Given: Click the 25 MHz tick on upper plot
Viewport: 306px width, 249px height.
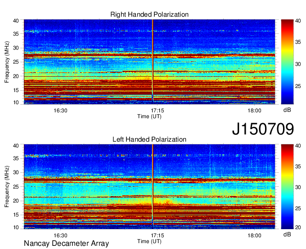Looking at the screenshot, I should point(16,62).
